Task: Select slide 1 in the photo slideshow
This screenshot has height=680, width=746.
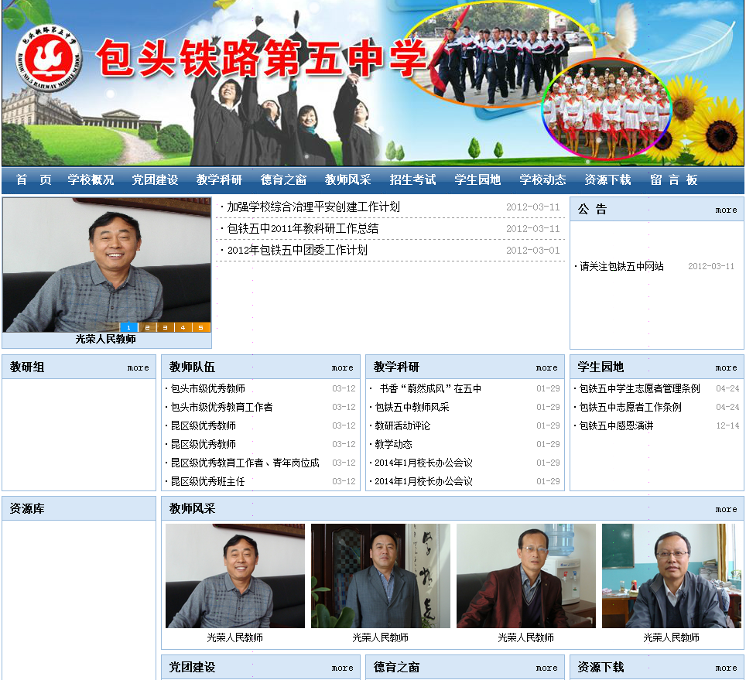Action: click(128, 327)
